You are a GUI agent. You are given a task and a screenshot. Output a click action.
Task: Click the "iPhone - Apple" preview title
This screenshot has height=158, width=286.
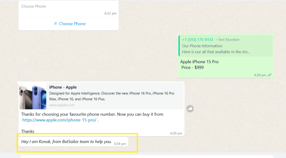coord(63,87)
